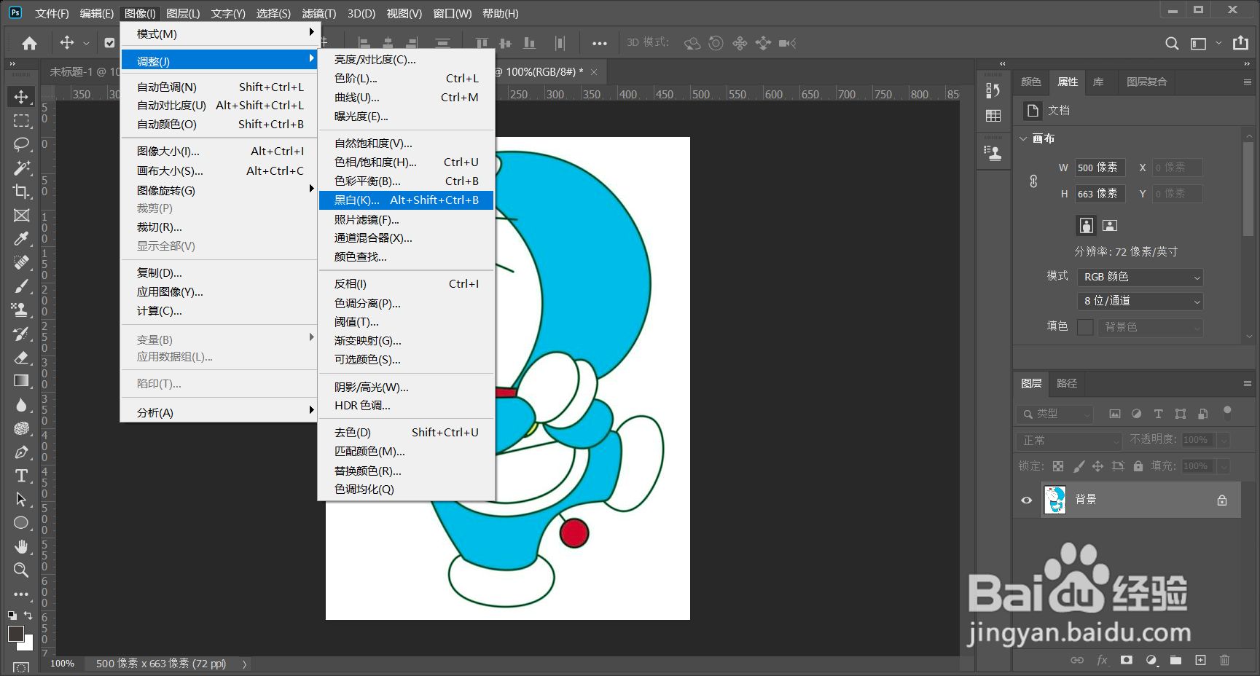Viewport: 1260px width, 676px height.
Task: Switch to the 路径 tab
Action: [x=1067, y=383]
